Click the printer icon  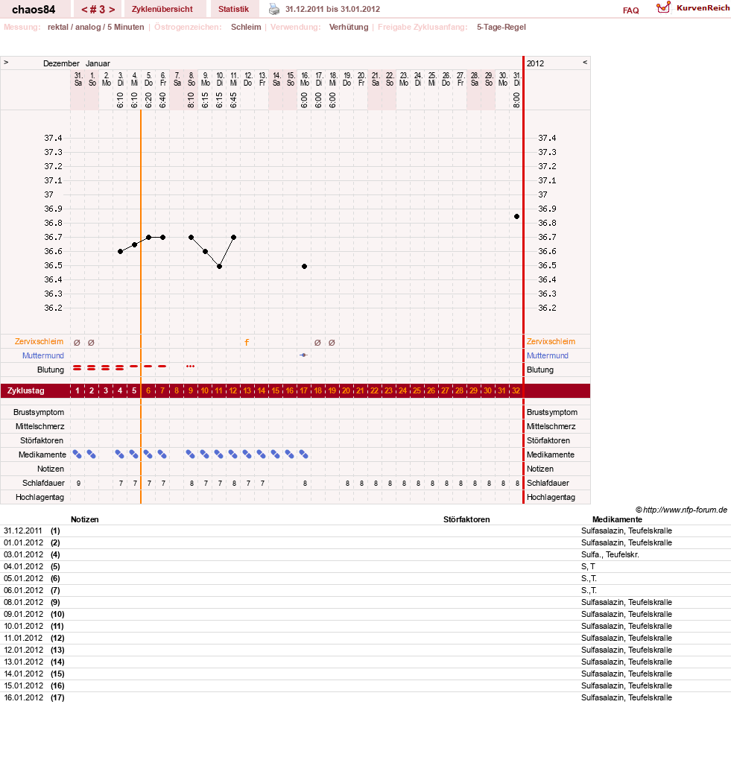273,9
